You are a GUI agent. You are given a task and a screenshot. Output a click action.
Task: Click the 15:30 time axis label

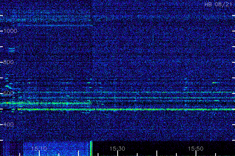coord(117,148)
